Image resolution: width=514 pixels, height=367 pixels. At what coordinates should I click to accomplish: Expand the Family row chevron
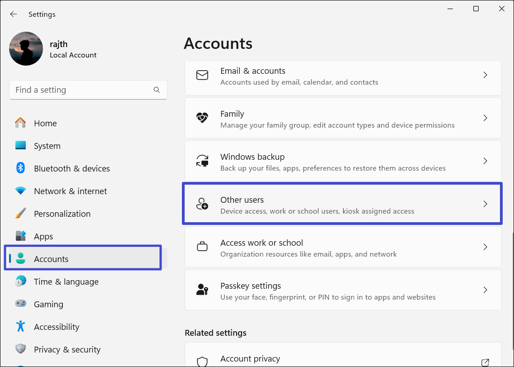[x=485, y=118]
